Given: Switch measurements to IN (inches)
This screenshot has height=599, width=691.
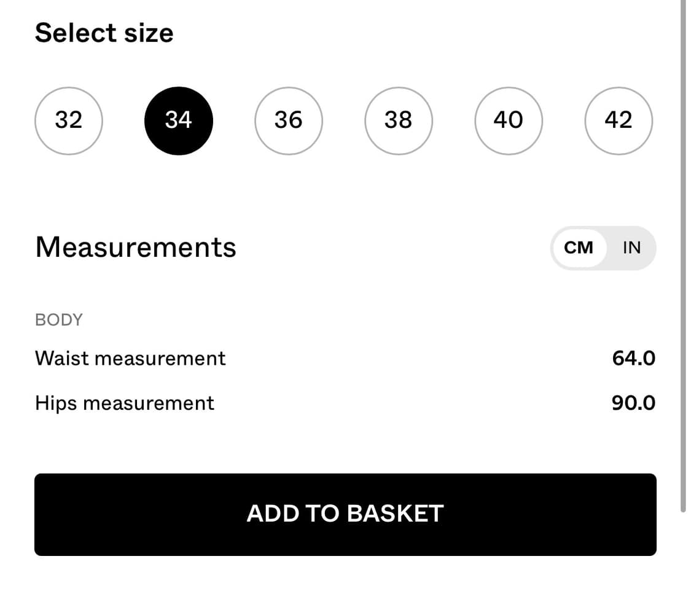Looking at the screenshot, I should (x=631, y=248).
